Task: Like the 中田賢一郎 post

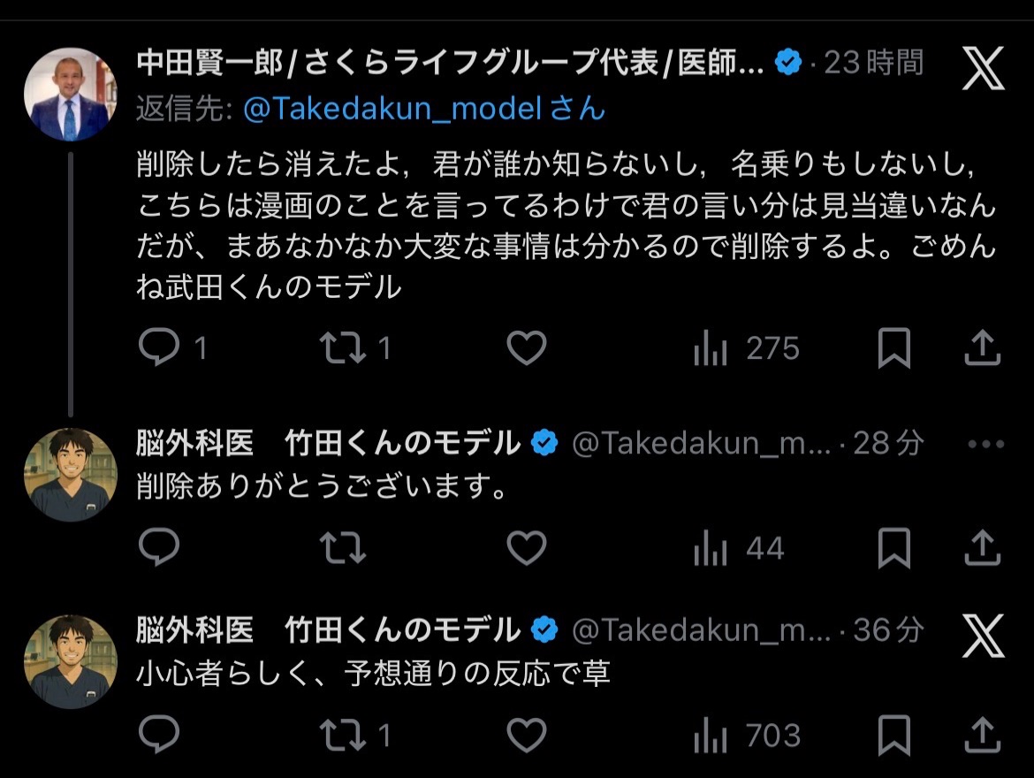Action: tap(527, 348)
